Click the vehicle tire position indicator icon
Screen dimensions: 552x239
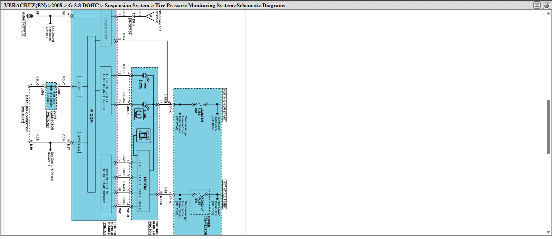pyautogui.click(x=144, y=136)
